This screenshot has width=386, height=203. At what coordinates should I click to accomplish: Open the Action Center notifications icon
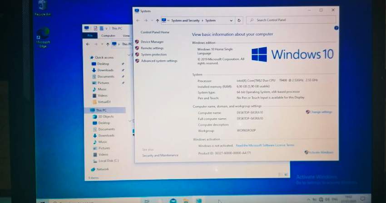coord(363,198)
